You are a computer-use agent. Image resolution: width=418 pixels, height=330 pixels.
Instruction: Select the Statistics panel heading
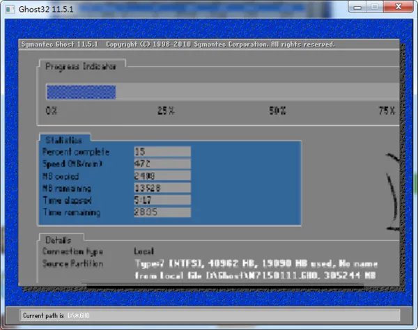[x=65, y=140]
